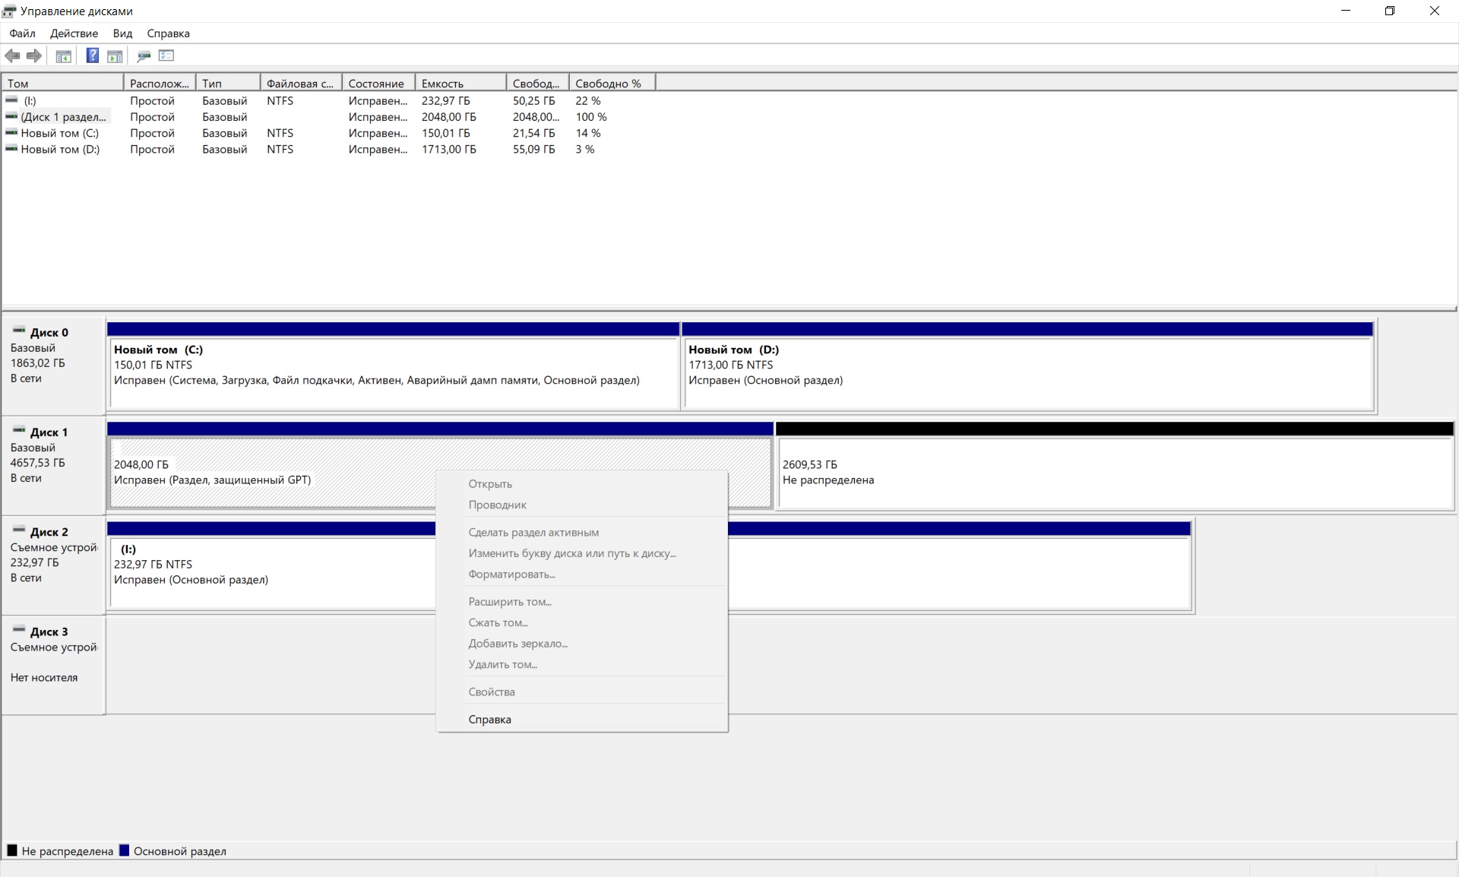The image size is (1459, 877).
Task: Click the Disk Management app icon in title bar
Action: [x=9, y=11]
